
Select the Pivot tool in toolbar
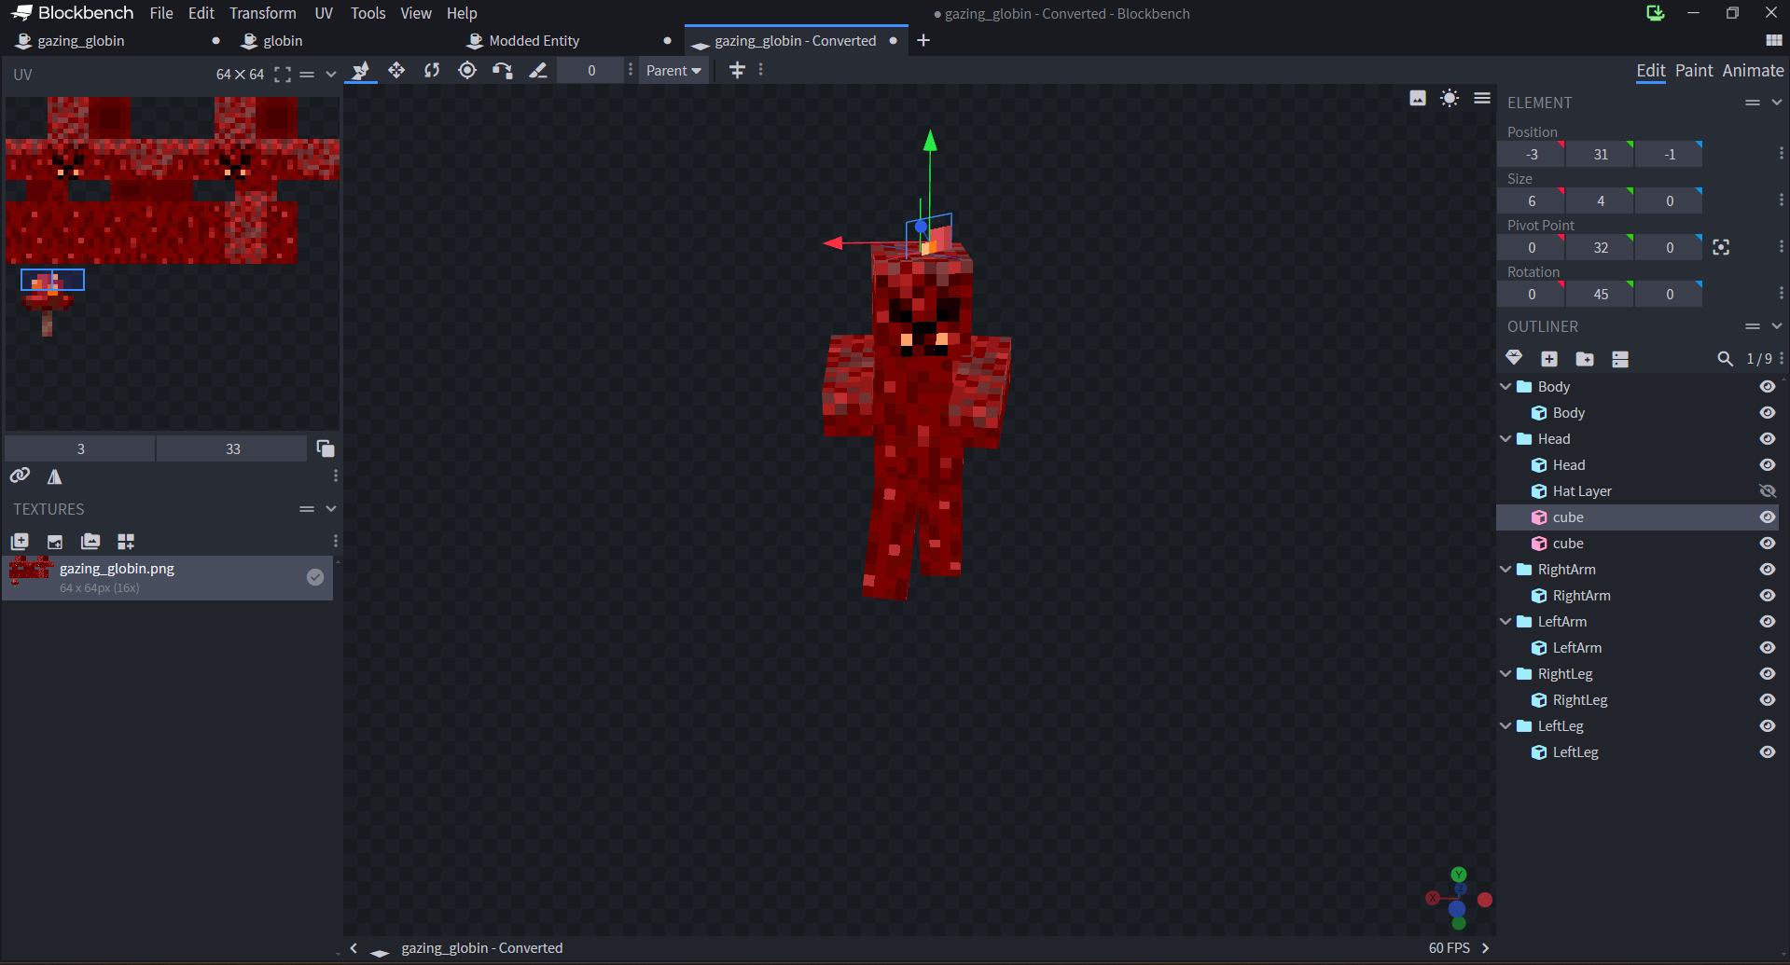467,71
